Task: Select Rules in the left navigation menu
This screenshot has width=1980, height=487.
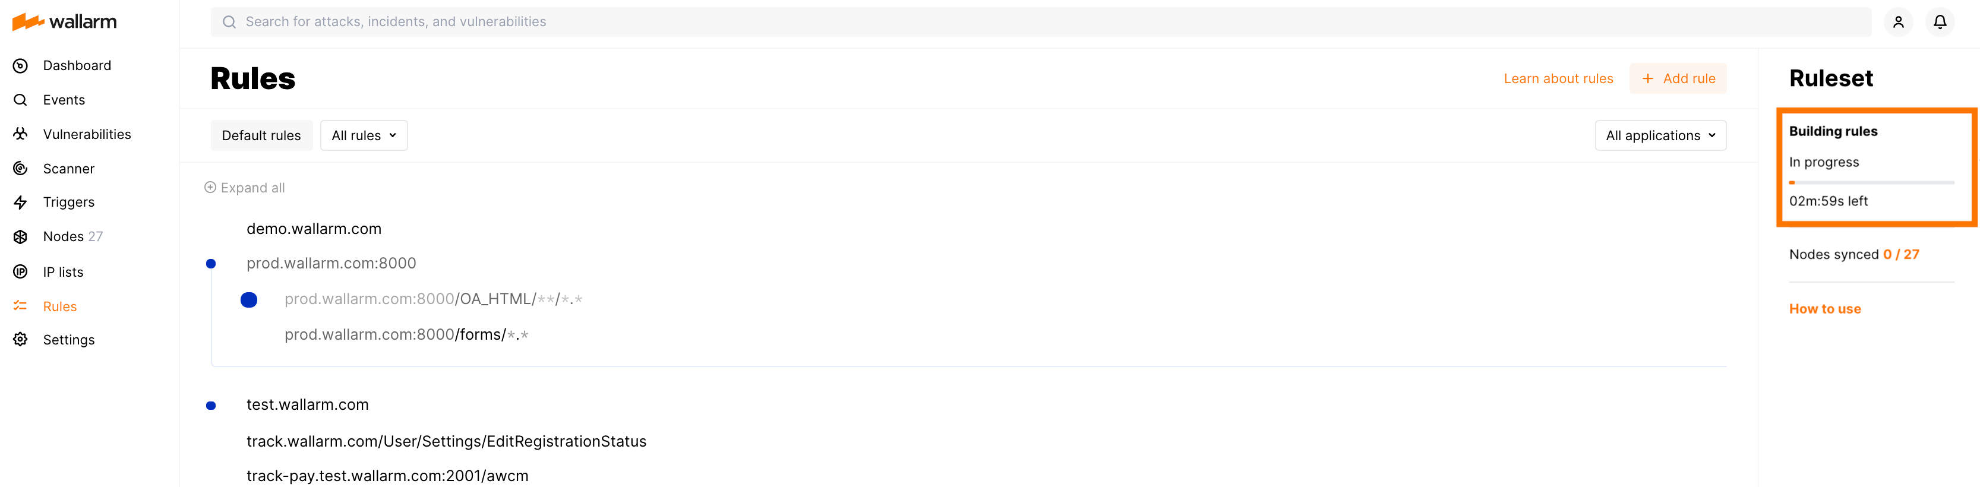Action: (59, 306)
